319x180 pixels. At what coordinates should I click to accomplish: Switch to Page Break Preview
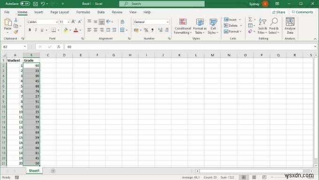click(x=264, y=177)
